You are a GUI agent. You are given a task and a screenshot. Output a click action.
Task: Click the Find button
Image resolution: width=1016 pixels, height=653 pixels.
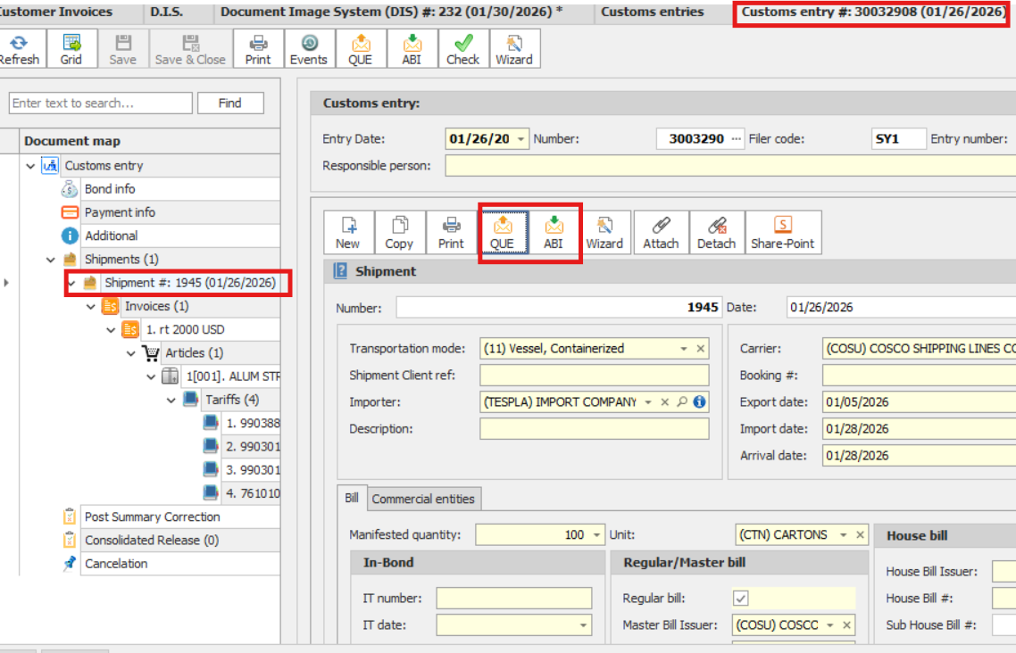(230, 103)
